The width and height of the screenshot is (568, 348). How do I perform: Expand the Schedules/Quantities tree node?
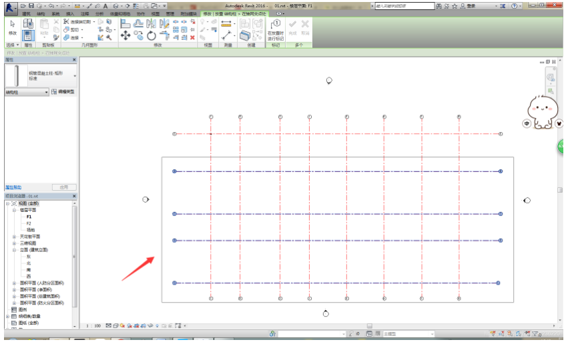click(x=7, y=316)
